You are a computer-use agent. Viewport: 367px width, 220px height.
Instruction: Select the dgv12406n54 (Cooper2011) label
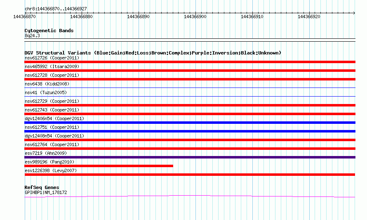[54, 118]
